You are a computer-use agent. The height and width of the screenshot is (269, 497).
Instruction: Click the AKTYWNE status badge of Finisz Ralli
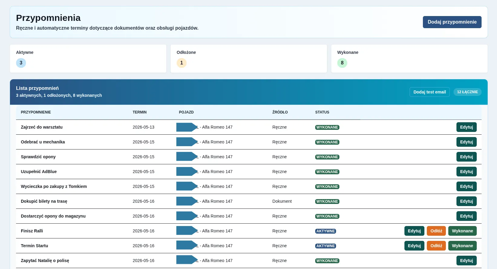(325, 231)
